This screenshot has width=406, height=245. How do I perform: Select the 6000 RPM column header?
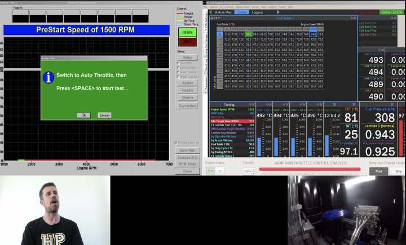(x=314, y=29)
